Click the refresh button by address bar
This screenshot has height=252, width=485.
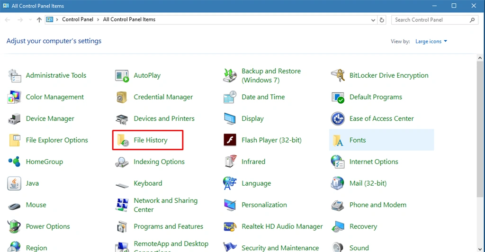(382, 20)
